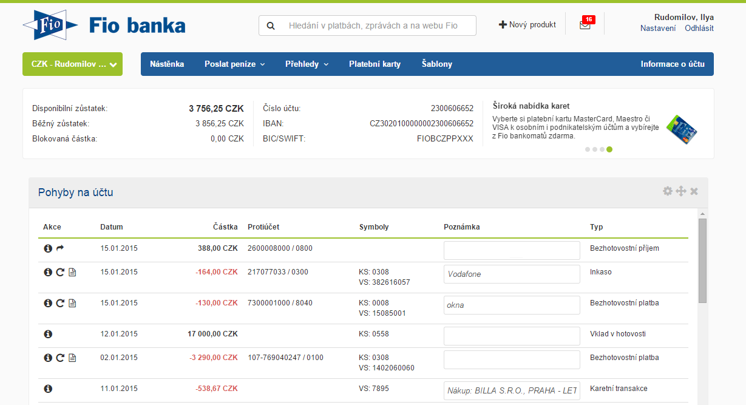
Task: Open document icon on -3 290,00 CZK row
Action: tap(72, 358)
